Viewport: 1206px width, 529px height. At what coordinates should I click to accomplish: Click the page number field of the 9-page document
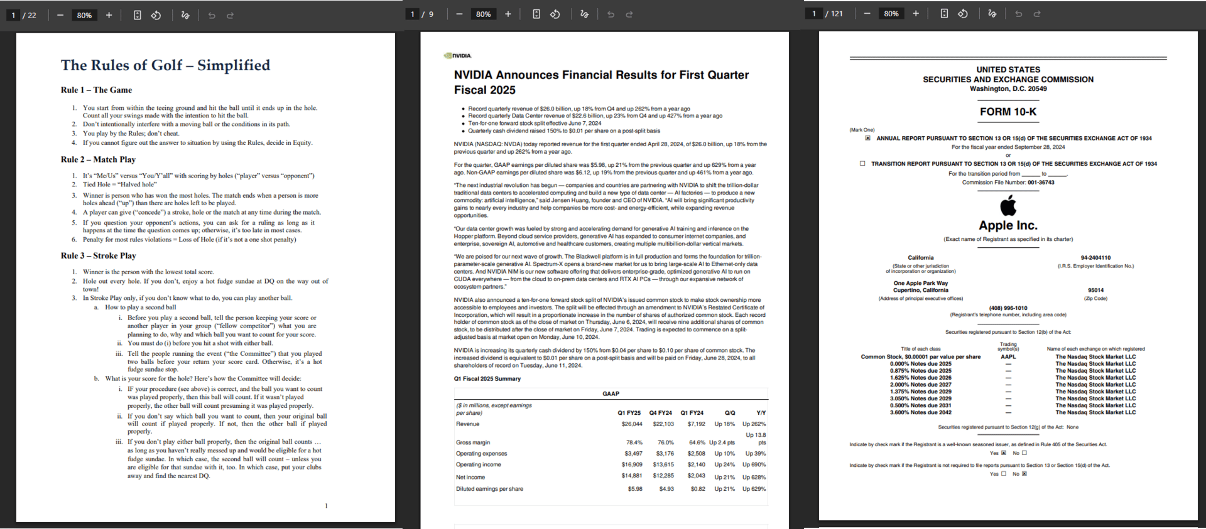pos(412,14)
